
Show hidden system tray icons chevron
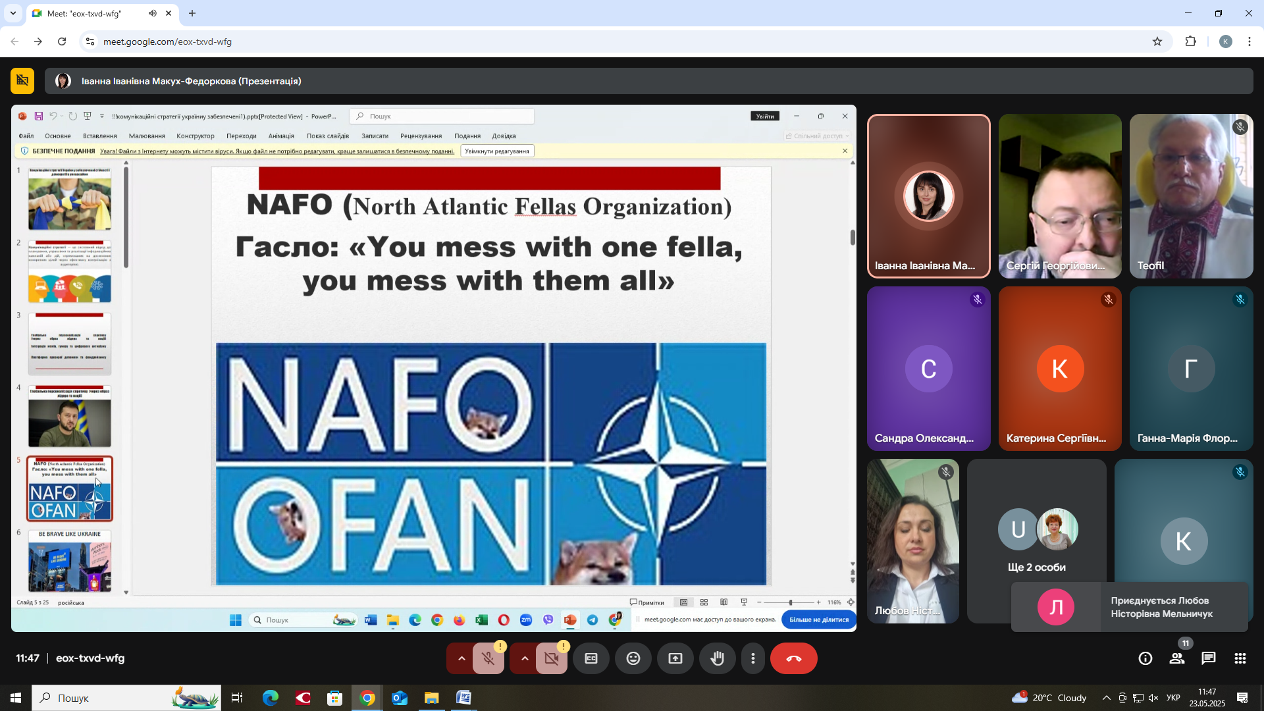(1106, 698)
